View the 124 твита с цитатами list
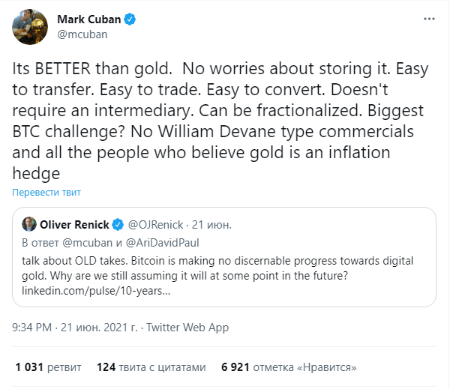 pos(151,367)
